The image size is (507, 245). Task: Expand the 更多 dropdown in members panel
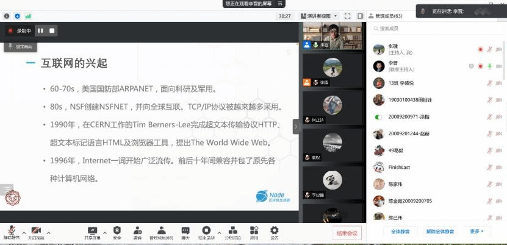click(476, 232)
